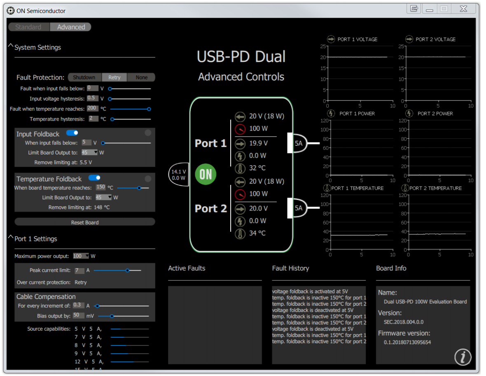Viewport: 486px width, 376px height.
Task: Click the info icon in Board Info
Action: click(463, 357)
